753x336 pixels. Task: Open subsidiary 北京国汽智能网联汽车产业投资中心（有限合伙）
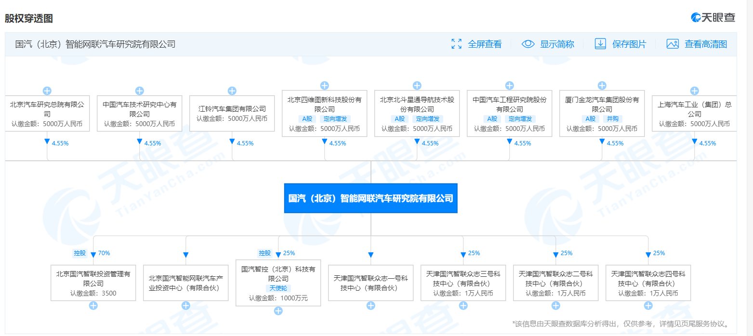186,283
